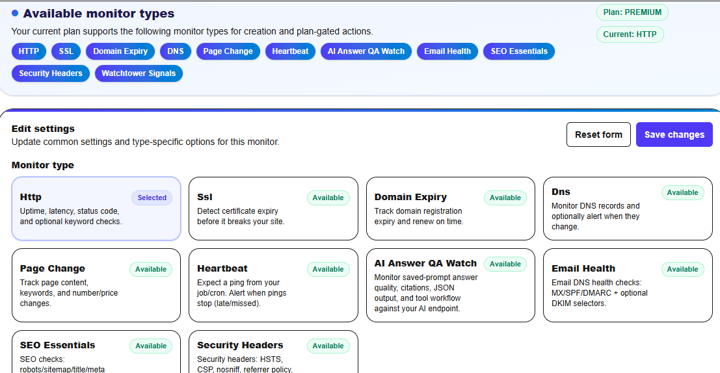
Task: Click the Page Change pill
Action: (228, 51)
